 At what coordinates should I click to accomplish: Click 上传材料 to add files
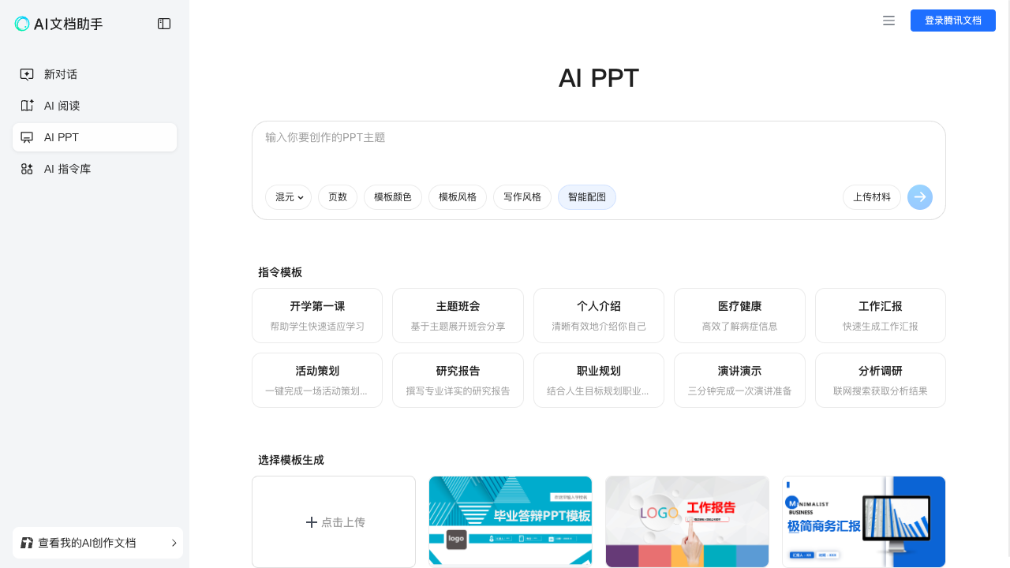[x=872, y=197]
